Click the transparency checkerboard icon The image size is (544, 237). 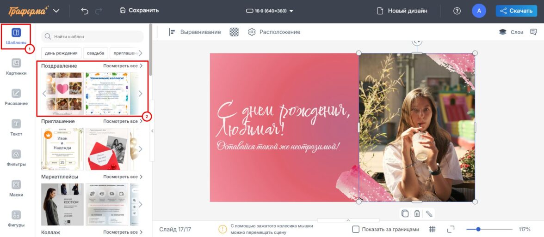coord(235,32)
